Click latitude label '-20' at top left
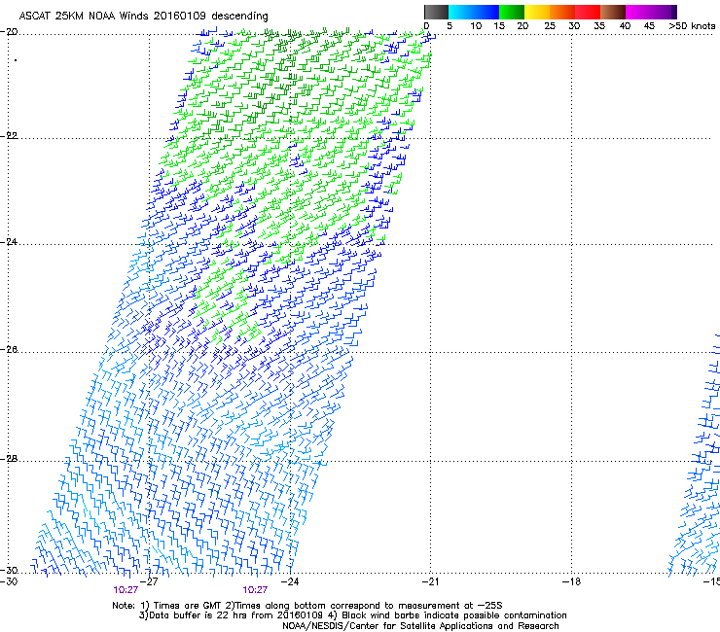Viewport: 720px width, 632px height. click(x=9, y=32)
